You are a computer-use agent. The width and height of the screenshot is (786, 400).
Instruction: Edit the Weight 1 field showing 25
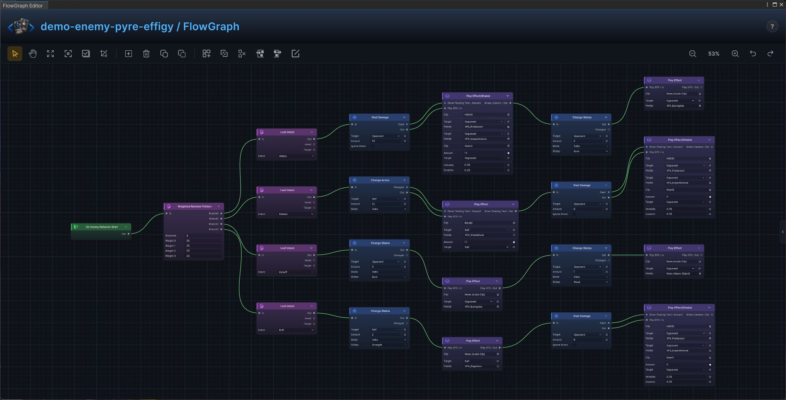pos(203,246)
